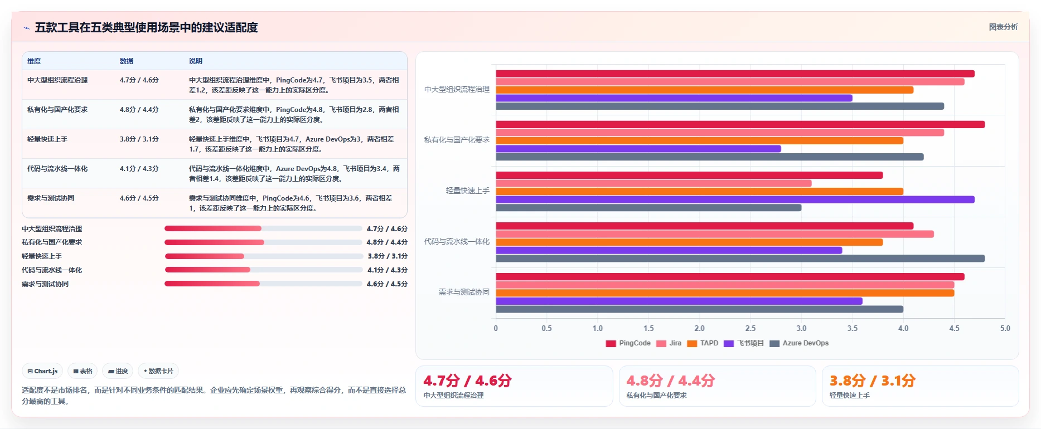
Task: Click the table description mentioning 飞书项目为4.7
Action: [x=292, y=144]
